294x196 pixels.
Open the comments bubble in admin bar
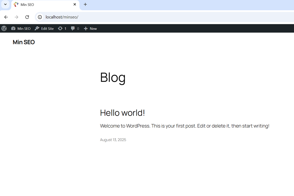coord(75,29)
